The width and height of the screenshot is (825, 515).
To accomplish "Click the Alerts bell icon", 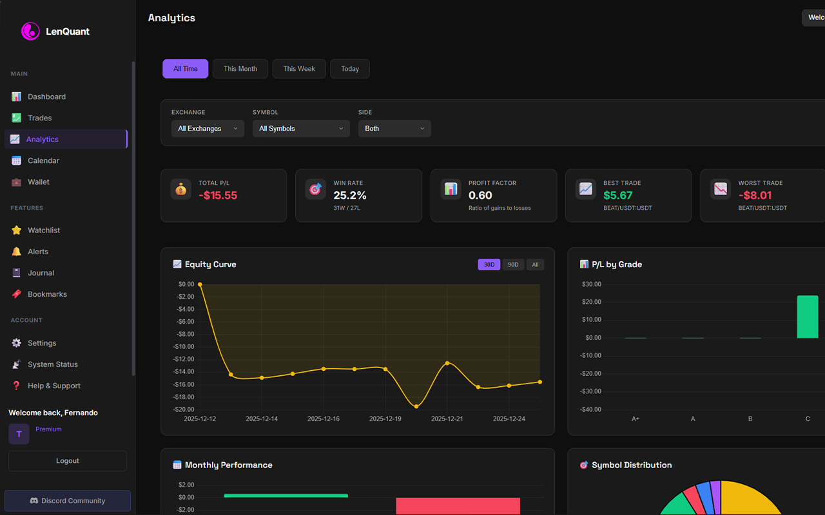I will coord(15,251).
